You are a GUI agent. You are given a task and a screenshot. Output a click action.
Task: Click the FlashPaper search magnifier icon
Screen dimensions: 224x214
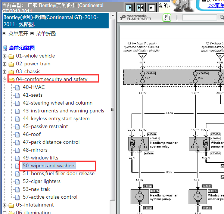coord(222,18)
